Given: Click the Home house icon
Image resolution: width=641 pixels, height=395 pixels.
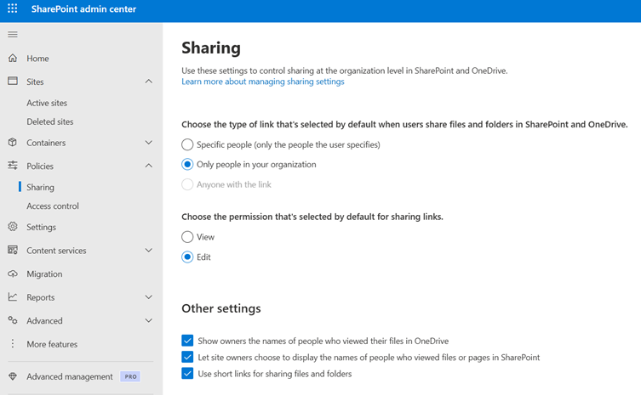Looking at the screenshot, I should pyautogui.click(x=13, y=58).
